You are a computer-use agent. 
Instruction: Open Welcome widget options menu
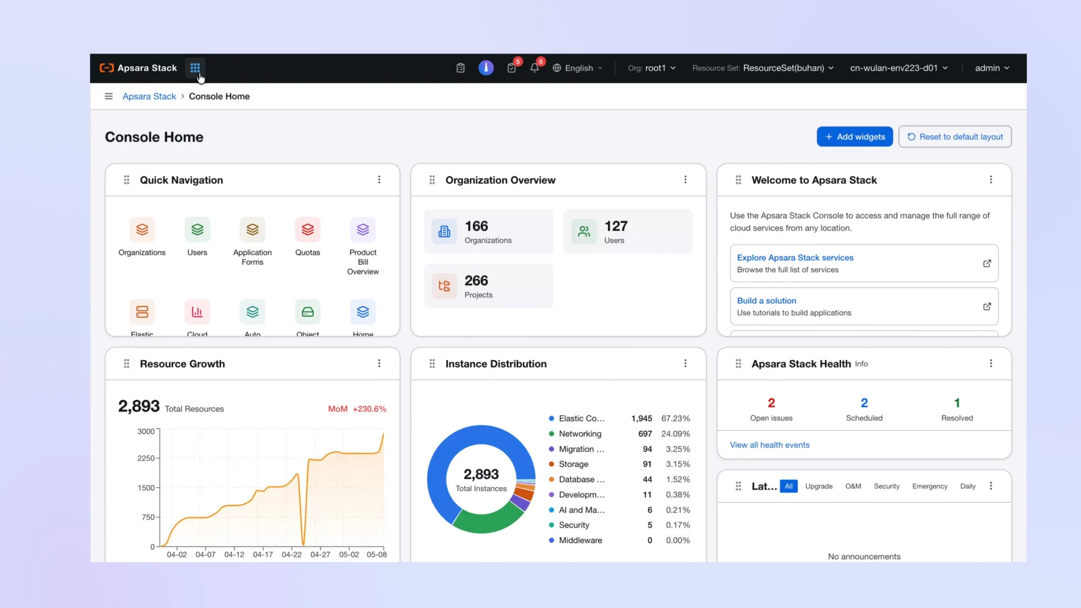[991, 180]
